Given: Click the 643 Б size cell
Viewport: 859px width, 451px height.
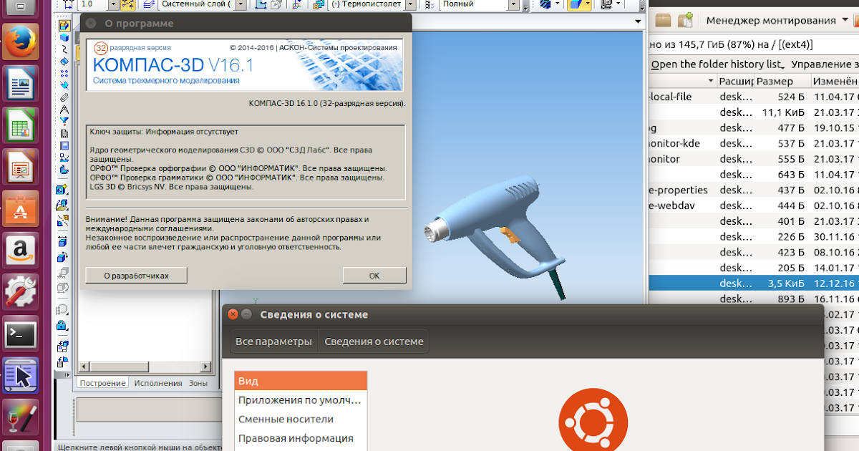Looking at the screenshot, I should 791,175.
